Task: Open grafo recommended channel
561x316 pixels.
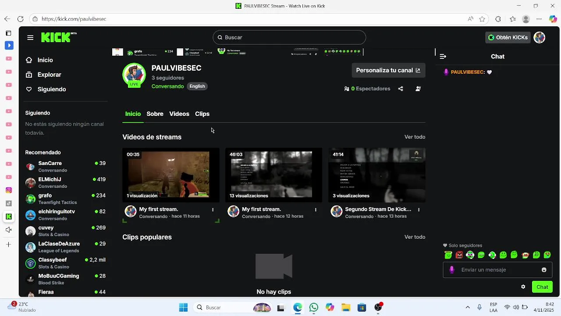Action: [x=65, y=199]
